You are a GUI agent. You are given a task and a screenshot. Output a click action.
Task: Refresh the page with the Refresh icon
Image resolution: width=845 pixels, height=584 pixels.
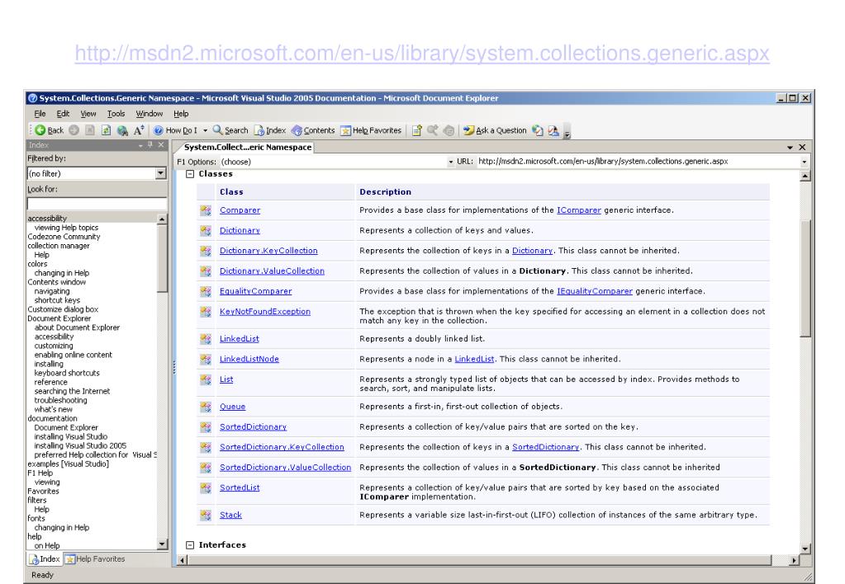click(x=107, y=130)
